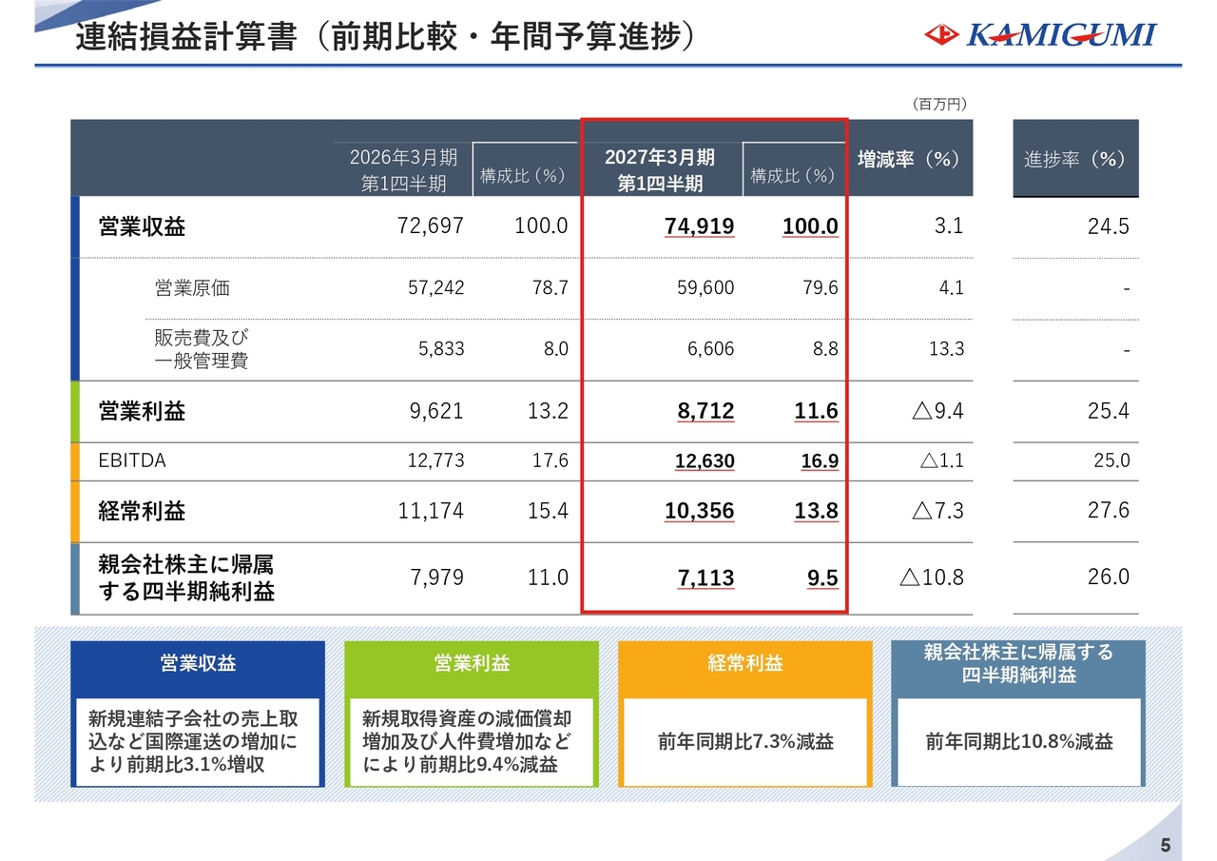
Task: Click the 親会社株主に帰属する四半期純利益 summary box title
Action: 1018,663
